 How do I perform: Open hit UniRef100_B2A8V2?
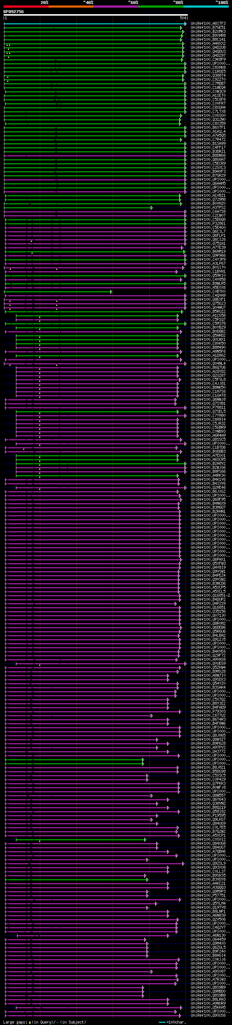208,464
